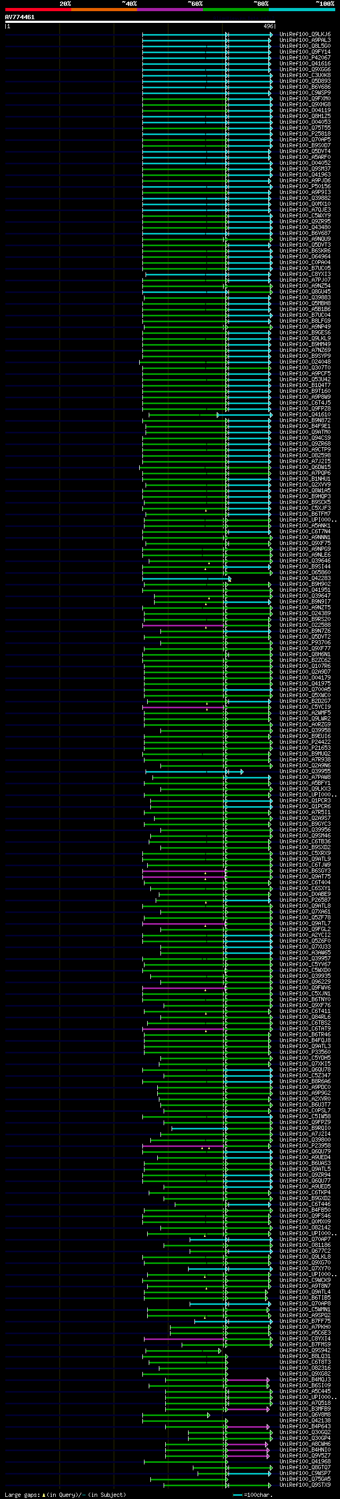Select the UniRef100_C8YXI4 label
This screenshot has width=340, height=1499.
pos(304,1338)
